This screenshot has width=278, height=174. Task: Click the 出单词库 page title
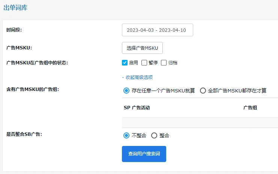coord(15,7)
